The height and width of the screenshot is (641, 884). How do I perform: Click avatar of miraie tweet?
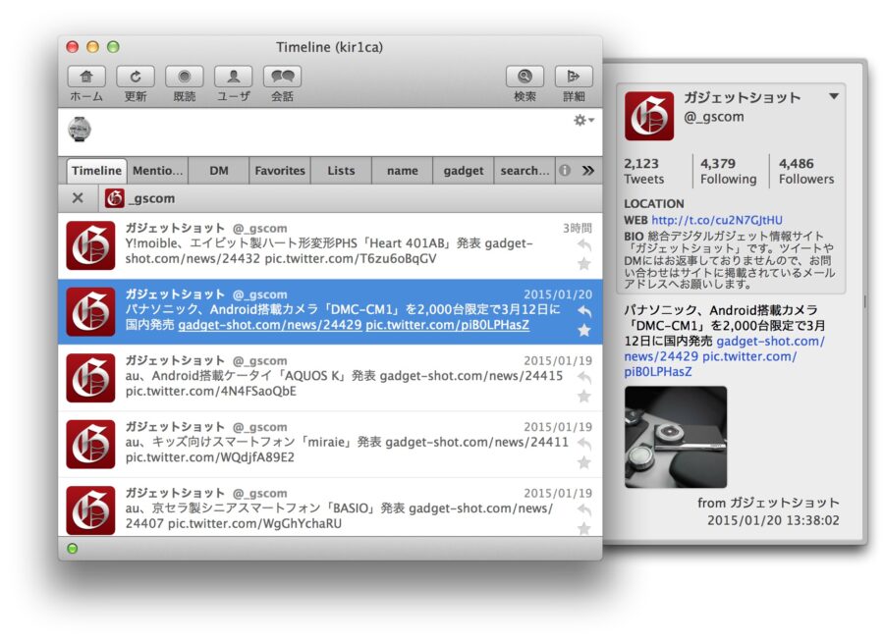pyautogui.click(x=90, y=445)
